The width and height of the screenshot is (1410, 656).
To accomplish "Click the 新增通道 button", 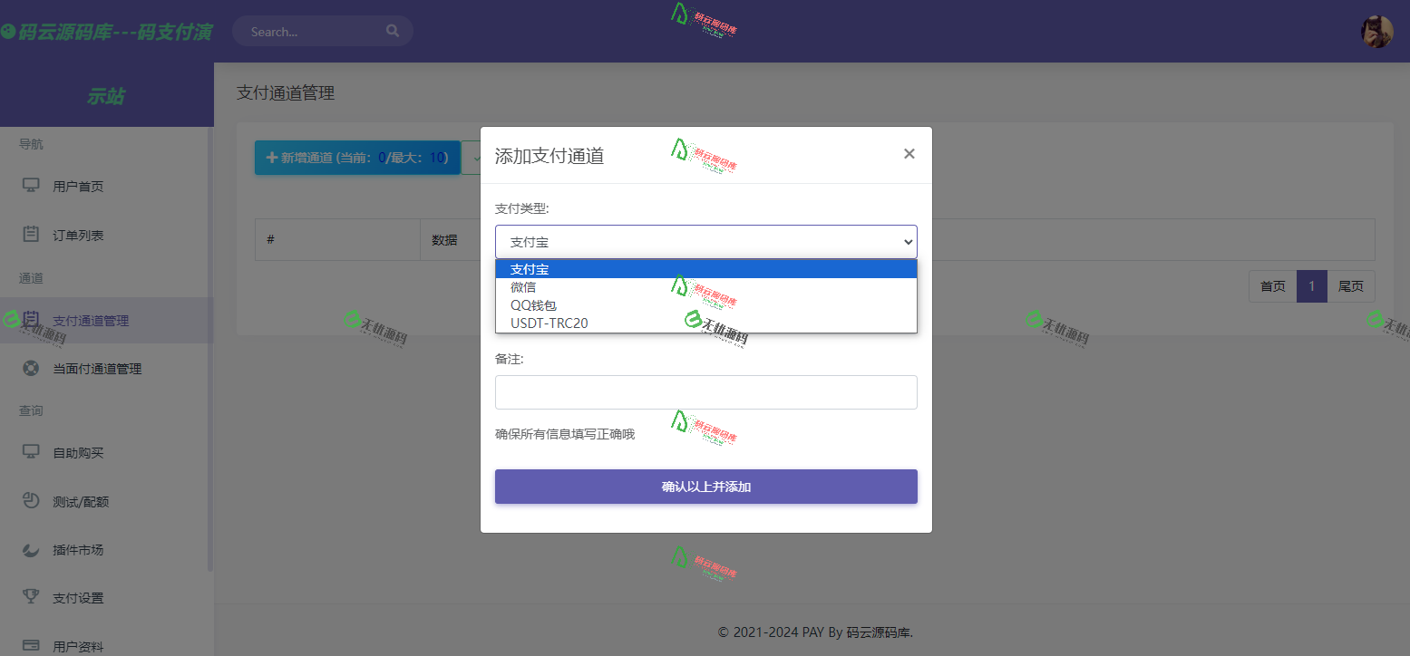I will pos(356,157).
